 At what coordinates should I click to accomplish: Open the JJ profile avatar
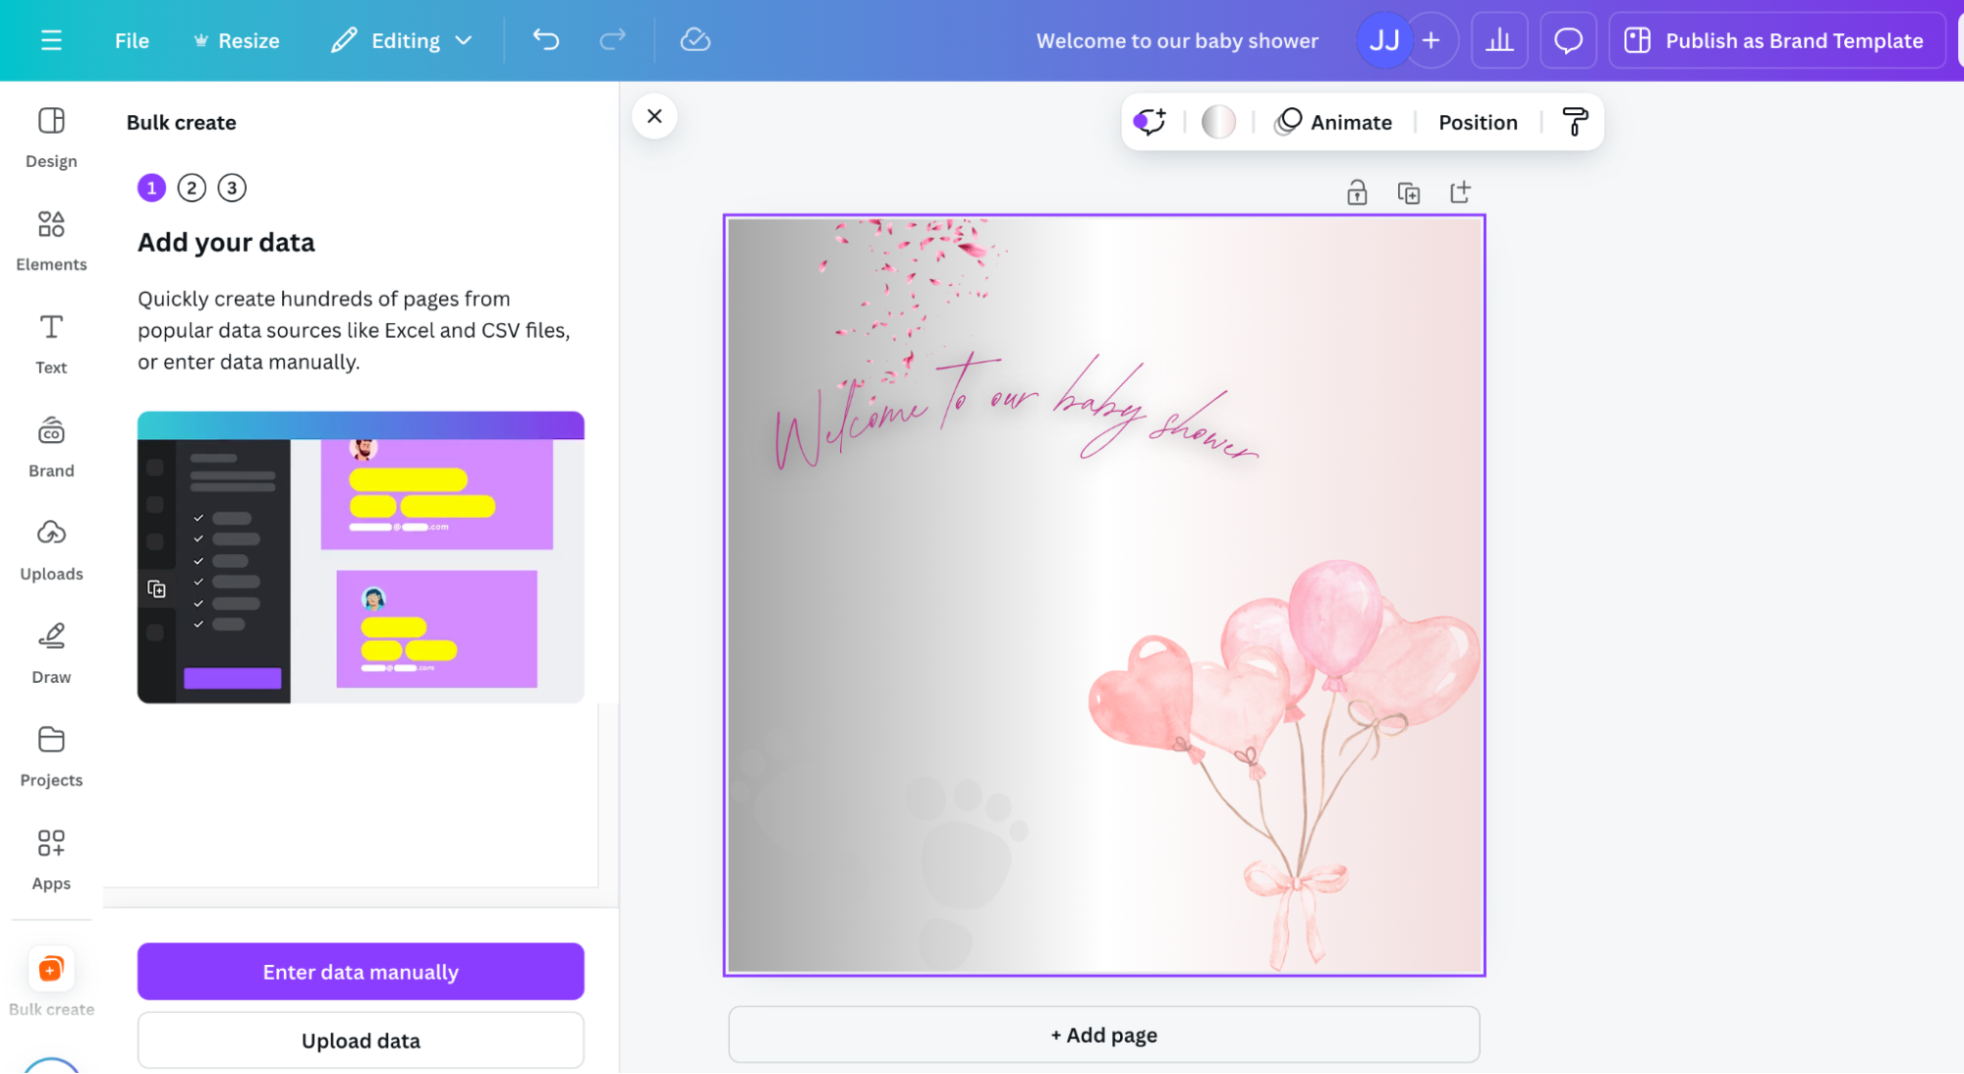pyautogui.click(x=1383, y=40)
